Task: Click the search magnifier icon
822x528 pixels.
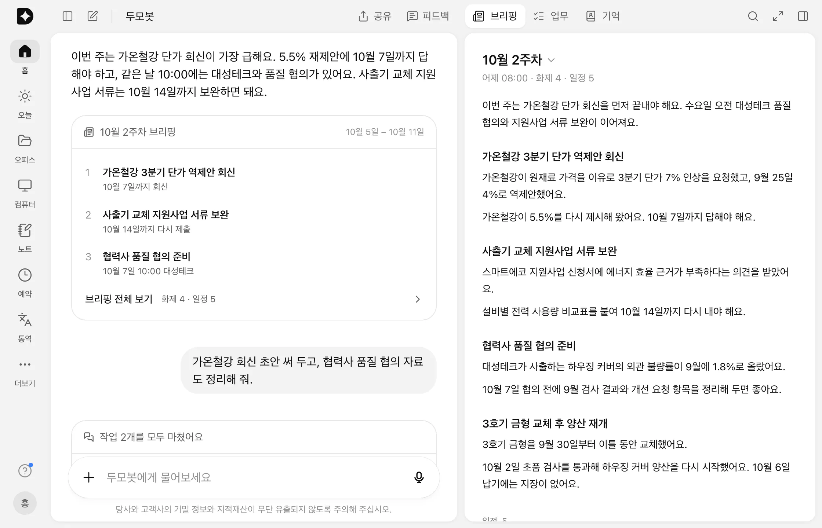Action: (x=753, y=16)
